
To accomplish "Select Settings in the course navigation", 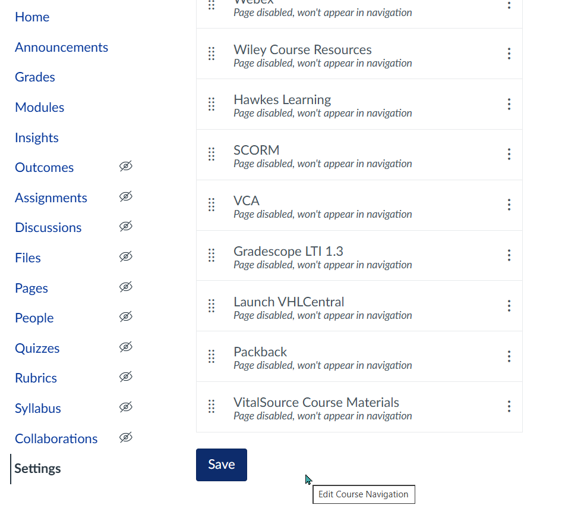I will click(x=37, y=469).
